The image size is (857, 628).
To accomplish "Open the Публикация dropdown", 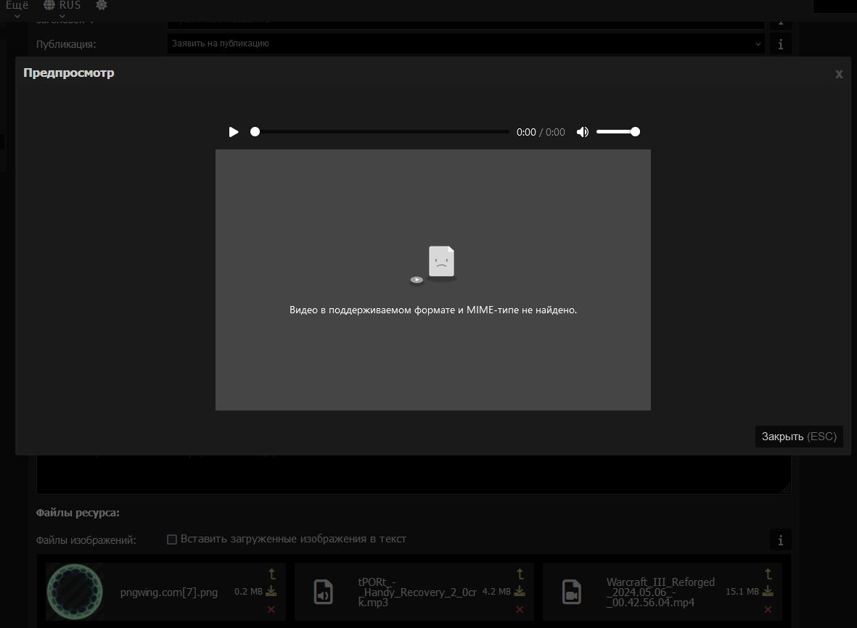I will (x=466, y=44).
